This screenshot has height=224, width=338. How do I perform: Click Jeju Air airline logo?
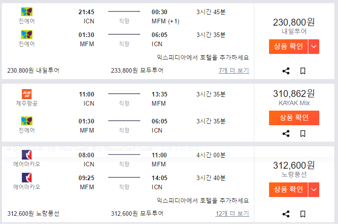(27, 95)
